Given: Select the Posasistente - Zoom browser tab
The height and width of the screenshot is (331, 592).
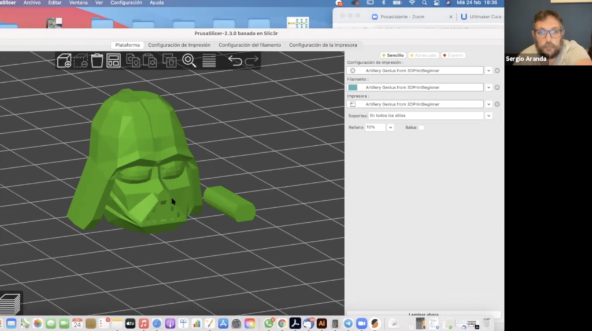Looking at the screenshot, I should [402, 17].
